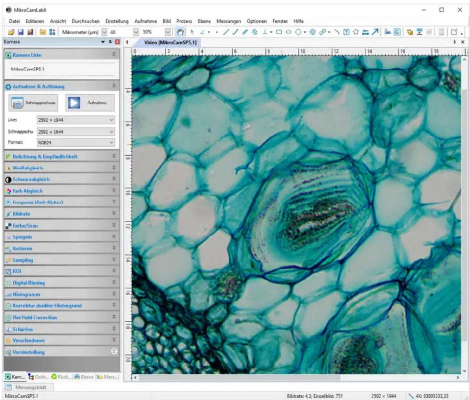The width and height of the screenshot is (470, 400).
Task: Open the Format RGB24 dropdown
Action: click(x=76, y=142)
